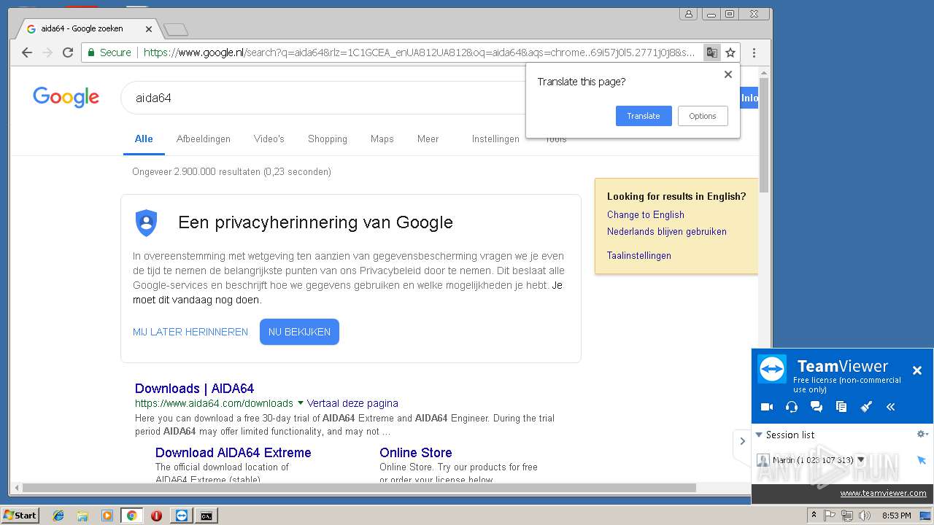Switch to TeamViewer in the taskbar
Viewport: 934px width, 525px height.
[181, 516]
